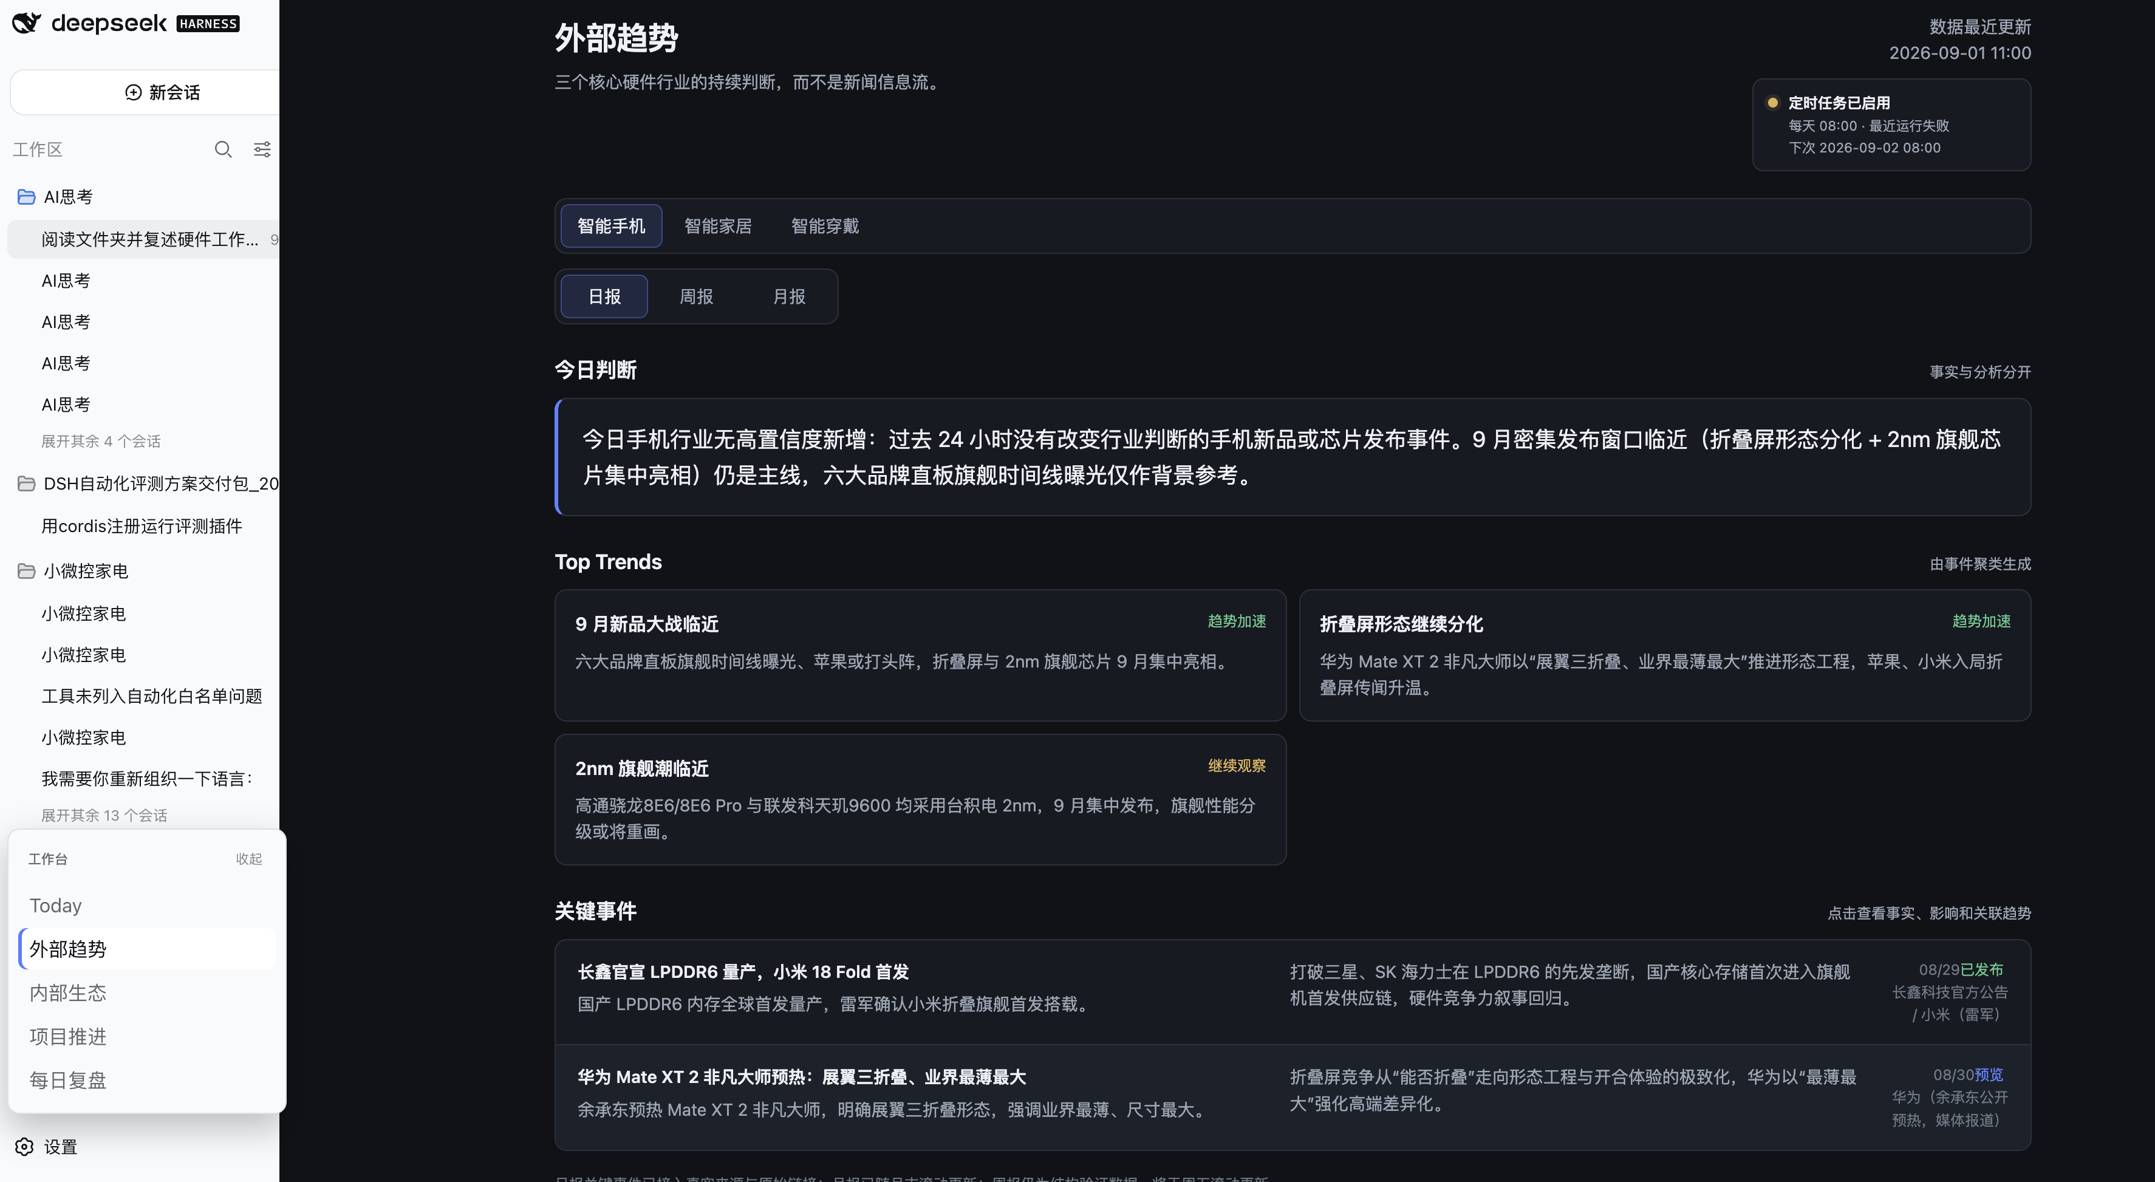
Task: Click 下次 2026-09-02 08:00 schedule line
Action: click(x=1865, y=147)
